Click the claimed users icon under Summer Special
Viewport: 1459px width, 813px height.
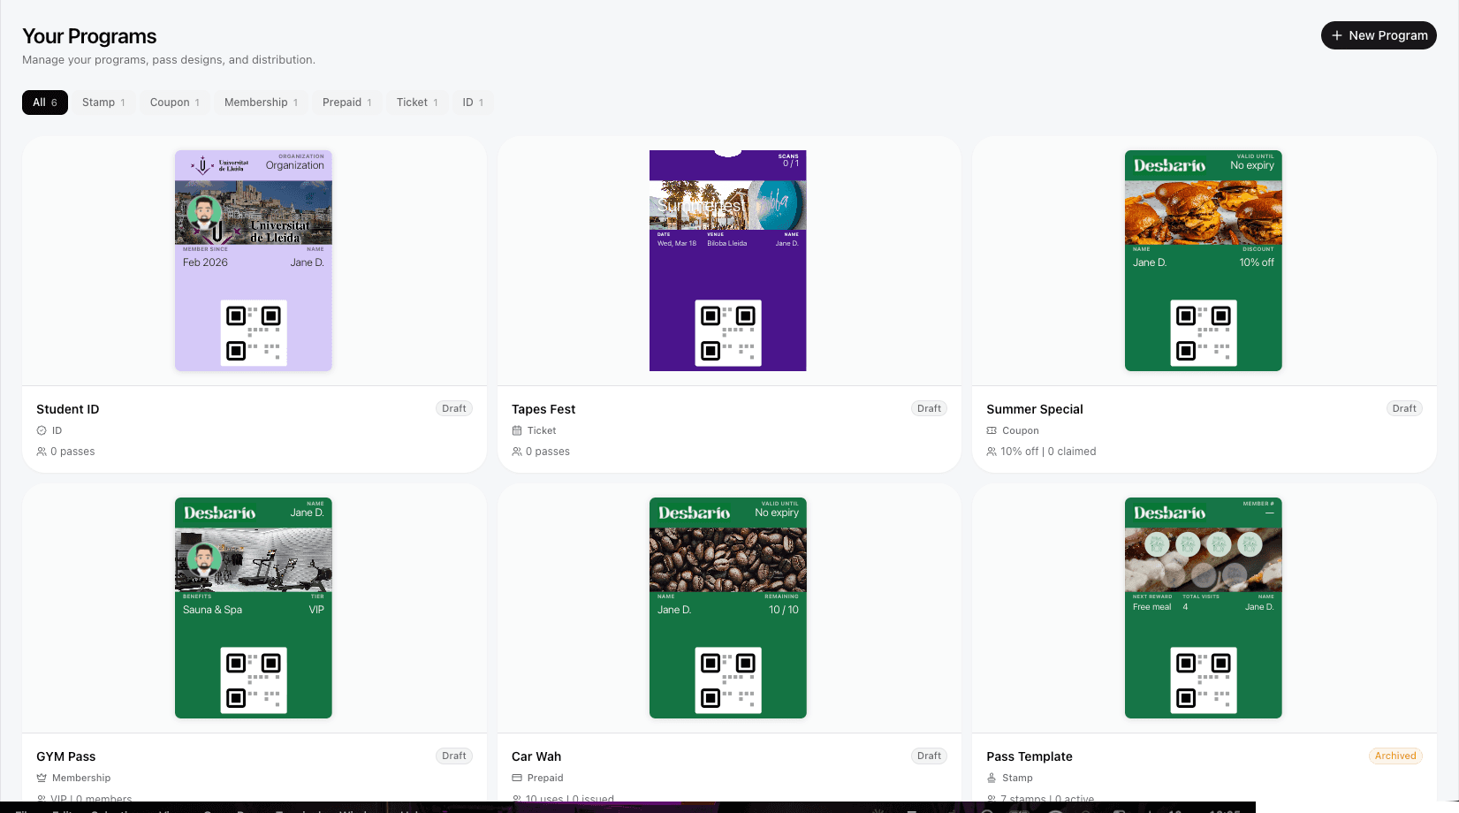tap(992, 452)
